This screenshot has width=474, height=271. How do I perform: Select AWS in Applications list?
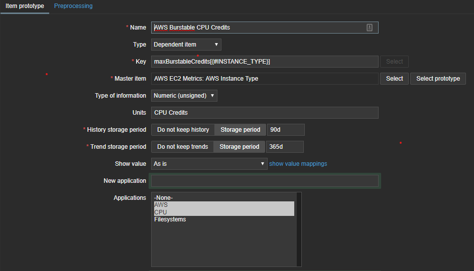[224, 205]
